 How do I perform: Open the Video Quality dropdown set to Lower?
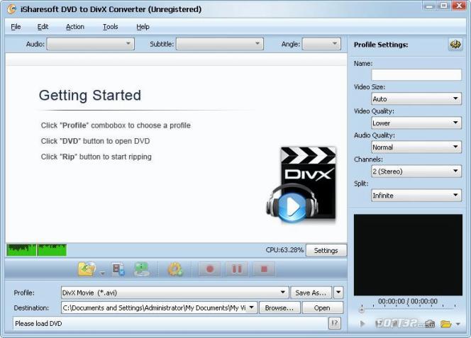click(416, 123)
